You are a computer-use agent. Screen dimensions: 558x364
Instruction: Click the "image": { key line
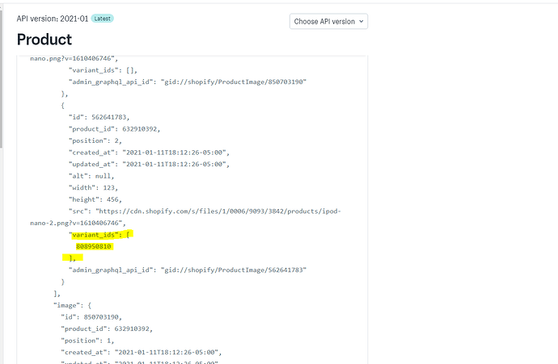point(72,305)
